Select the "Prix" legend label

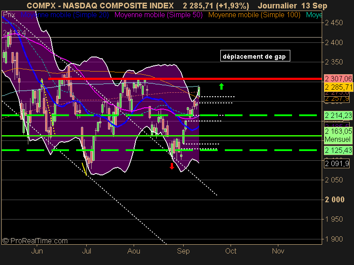pyautogui.click(x=9, y=15)
